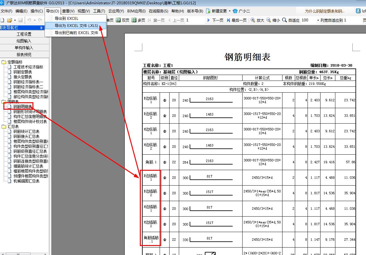Viewport: 366px width, 255px height.
Task: Click the 自适应 fit magnifier
Action: click(x=284, y=20)
